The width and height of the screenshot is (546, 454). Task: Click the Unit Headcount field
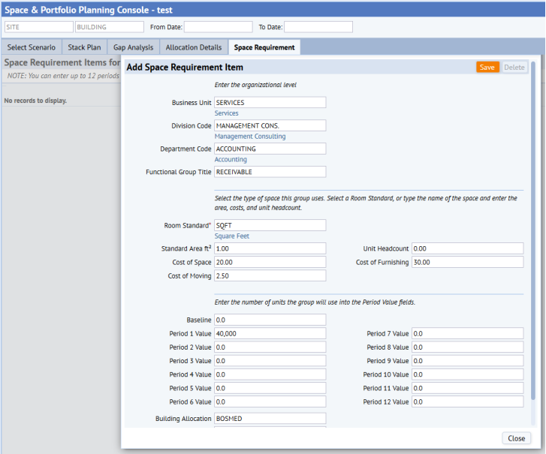466,248
